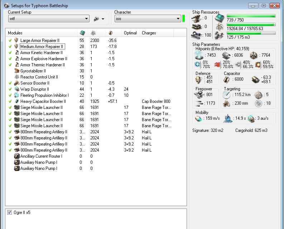Click the drone bay usage bar 125 / 175 m3

(251, 33)
